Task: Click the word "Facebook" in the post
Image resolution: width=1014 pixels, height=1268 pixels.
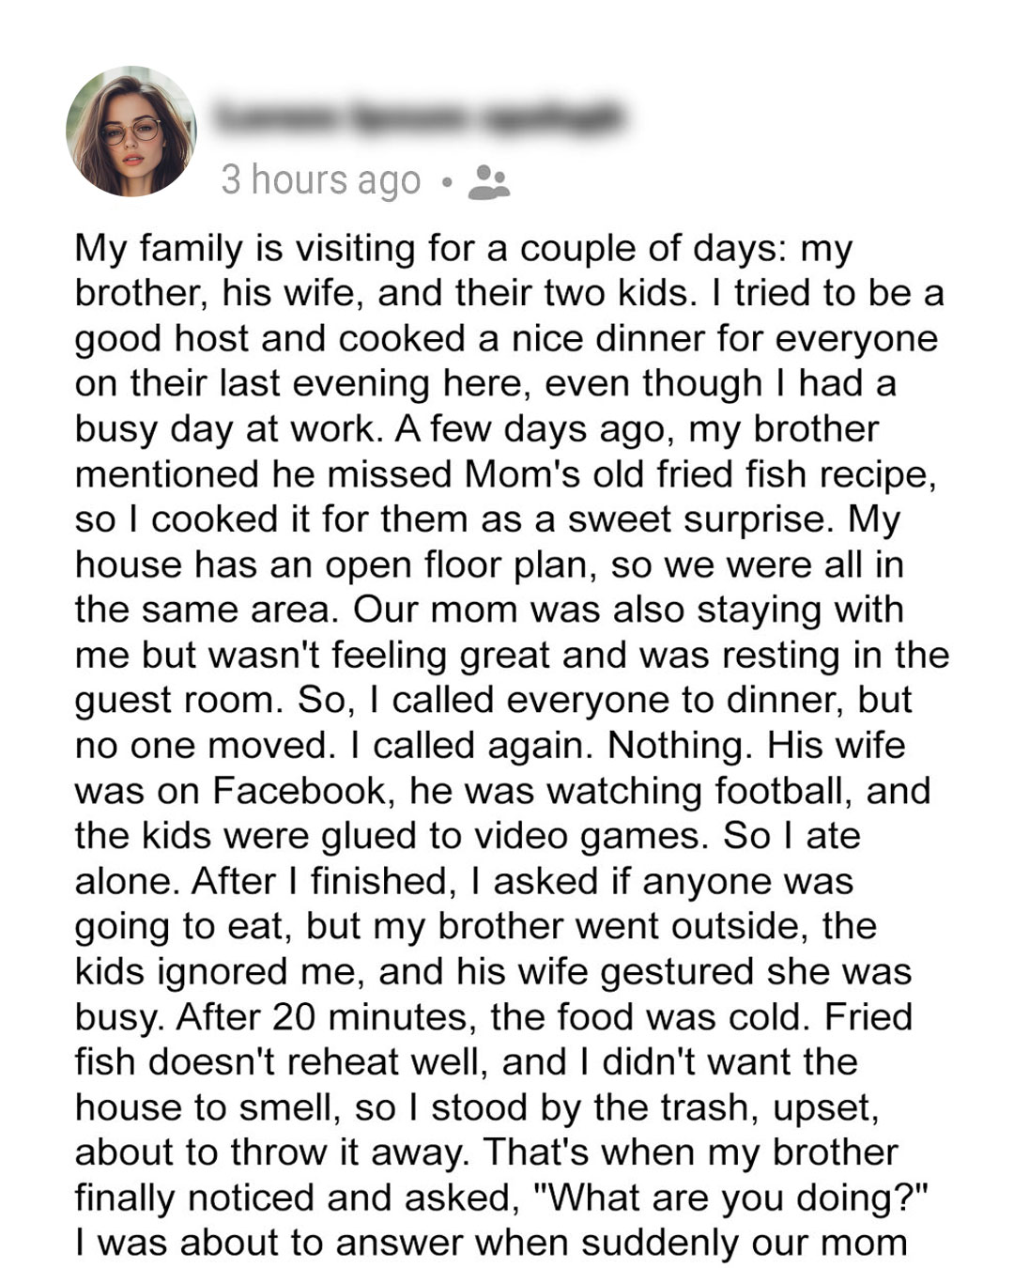Action: (299, 790)
